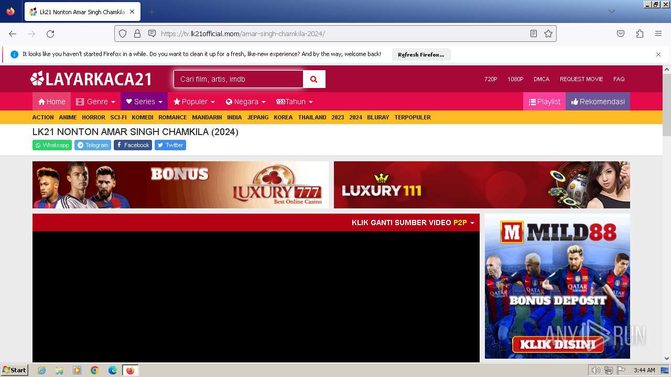Select HORROR category
The image size is (671, 377).
[93, 117]
